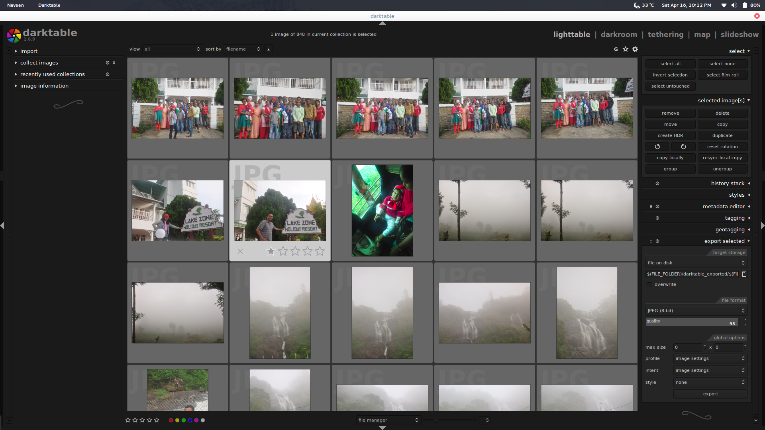Apply five stars in bottom rating bar
This screenshot has height=430, width=765.
tap(157, 420)
